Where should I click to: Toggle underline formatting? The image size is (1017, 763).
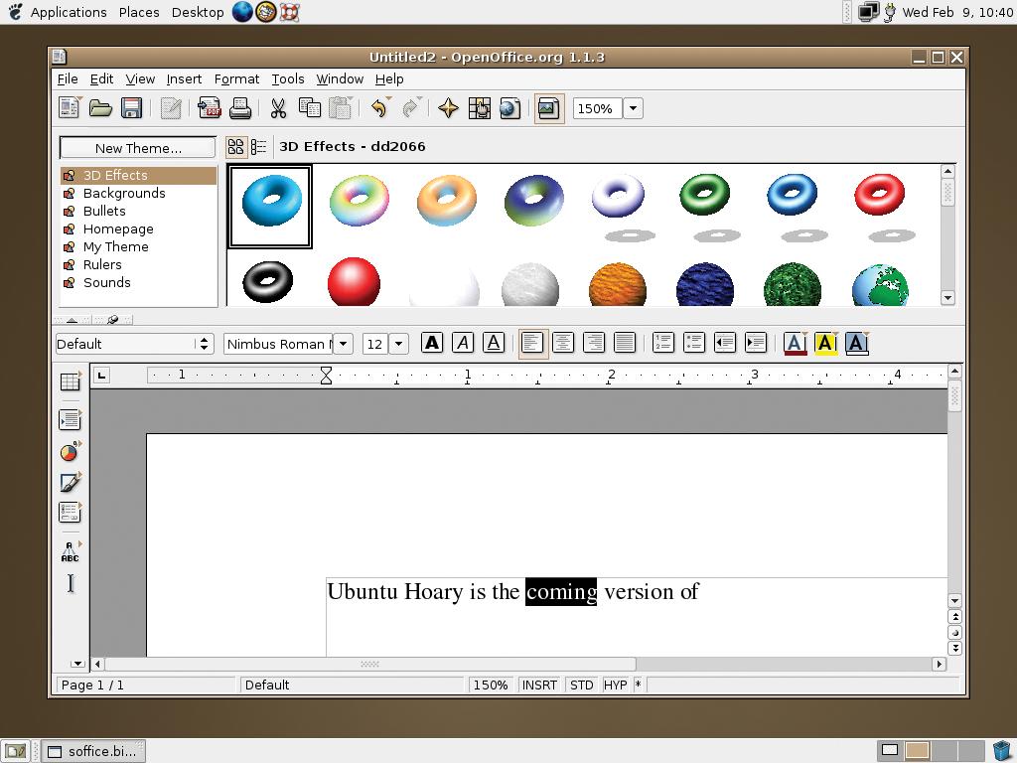pos(494,343)
